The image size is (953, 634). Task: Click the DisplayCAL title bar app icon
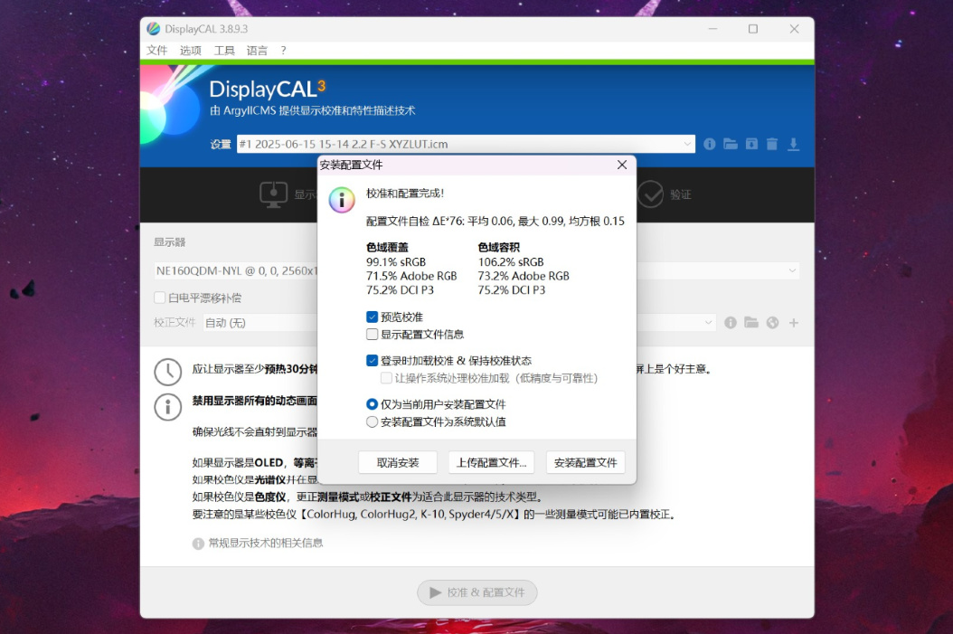click(x=153, y=29)
